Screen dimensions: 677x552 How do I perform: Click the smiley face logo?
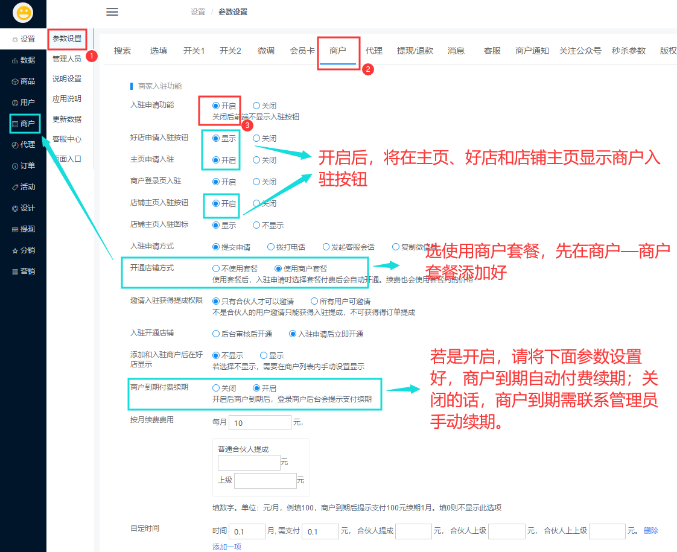23,13
